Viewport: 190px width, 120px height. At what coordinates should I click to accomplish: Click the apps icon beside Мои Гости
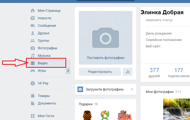33,116
